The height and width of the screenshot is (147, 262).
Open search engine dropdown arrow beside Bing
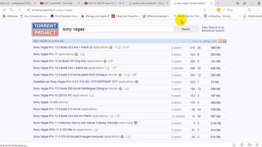[x=224, y=10]
